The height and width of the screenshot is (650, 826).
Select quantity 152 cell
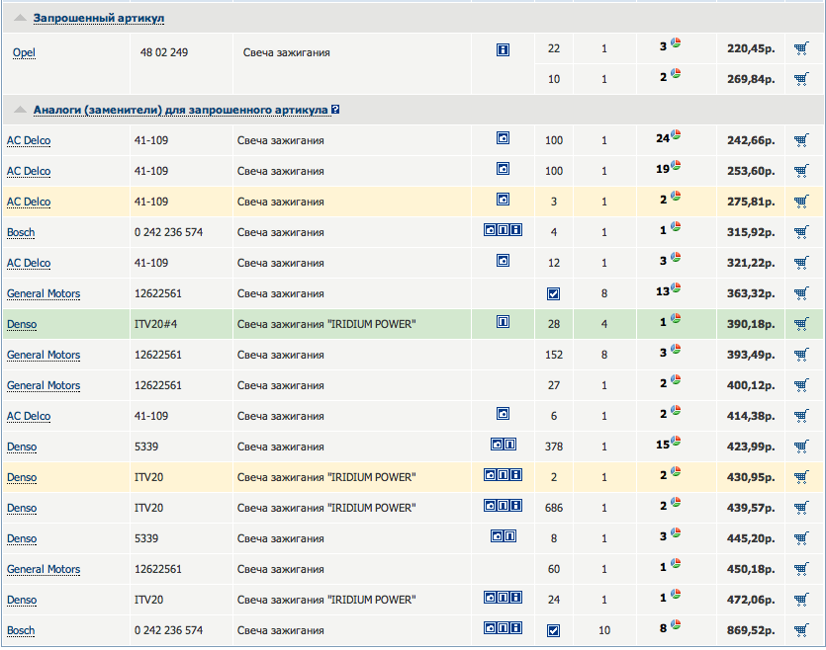(x=554, y=355)
